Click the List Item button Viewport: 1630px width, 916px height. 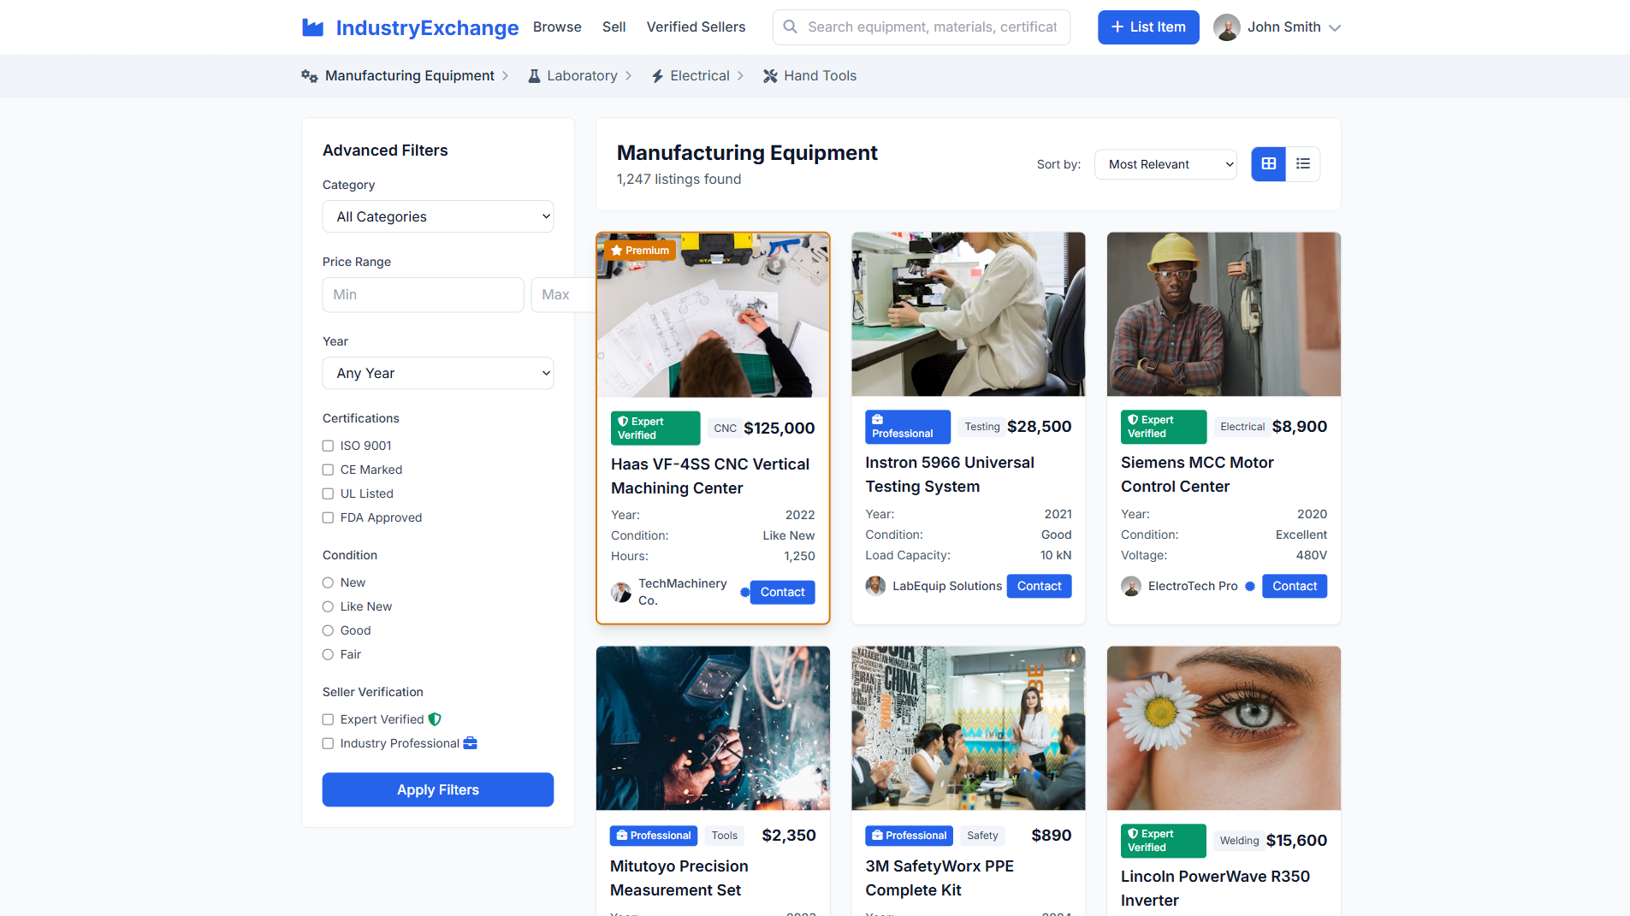click(x=1147, y=27)
